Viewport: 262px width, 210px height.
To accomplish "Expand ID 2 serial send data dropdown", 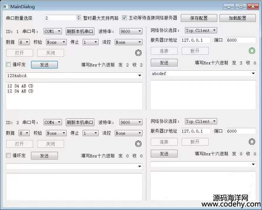I will (x=140, y=166).
